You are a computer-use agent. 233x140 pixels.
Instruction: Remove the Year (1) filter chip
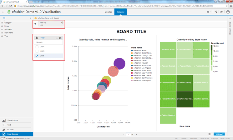pos(62,22)
